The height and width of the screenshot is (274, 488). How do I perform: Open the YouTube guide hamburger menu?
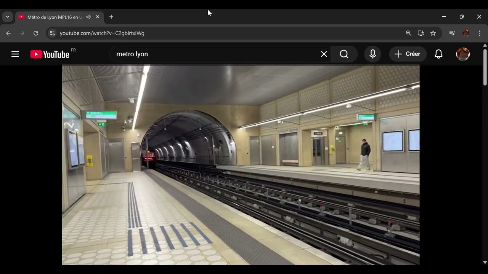tap(15, 54)
